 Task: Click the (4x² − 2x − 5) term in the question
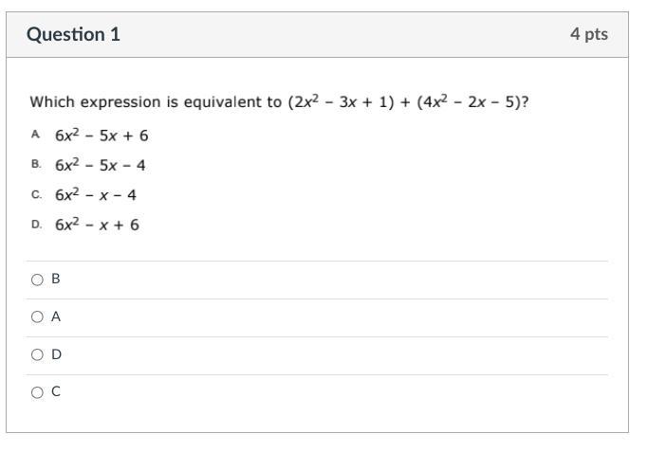pos(468,102)
